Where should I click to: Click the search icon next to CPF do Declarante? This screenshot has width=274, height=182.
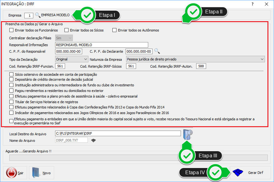pos(157,51)
